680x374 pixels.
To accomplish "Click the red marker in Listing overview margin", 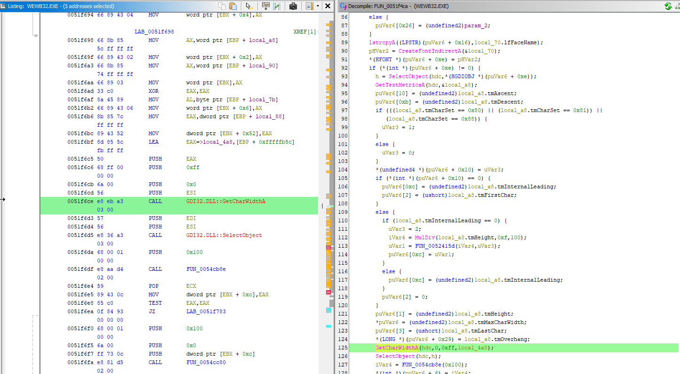I will coord(328,247).
